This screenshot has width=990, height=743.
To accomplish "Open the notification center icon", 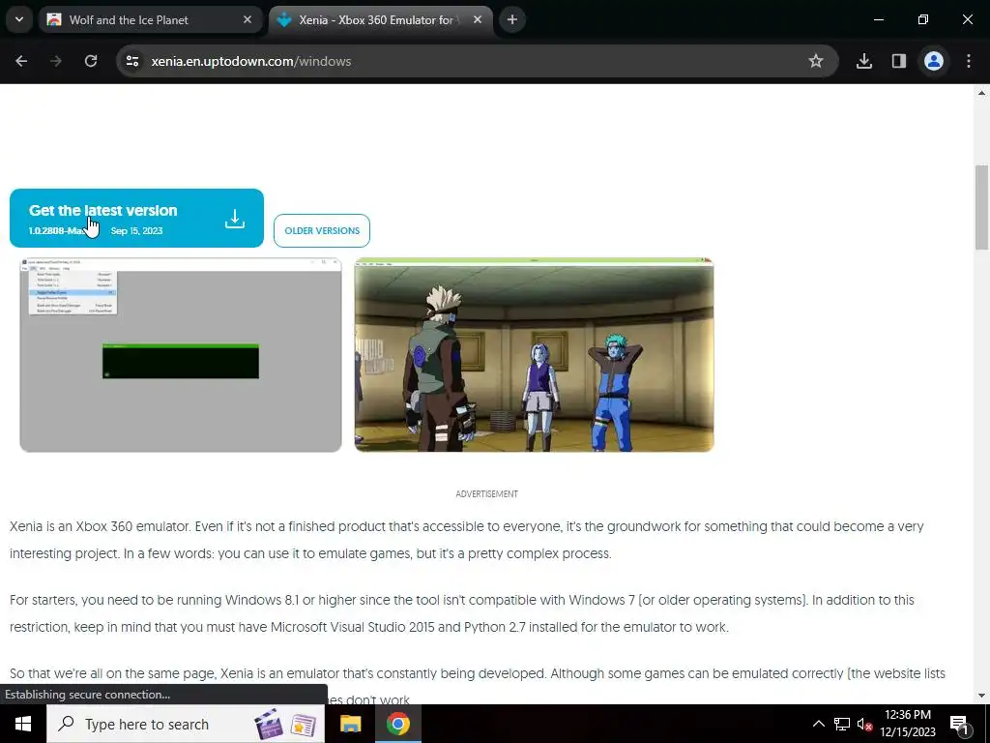I will (x=959, y=724).
